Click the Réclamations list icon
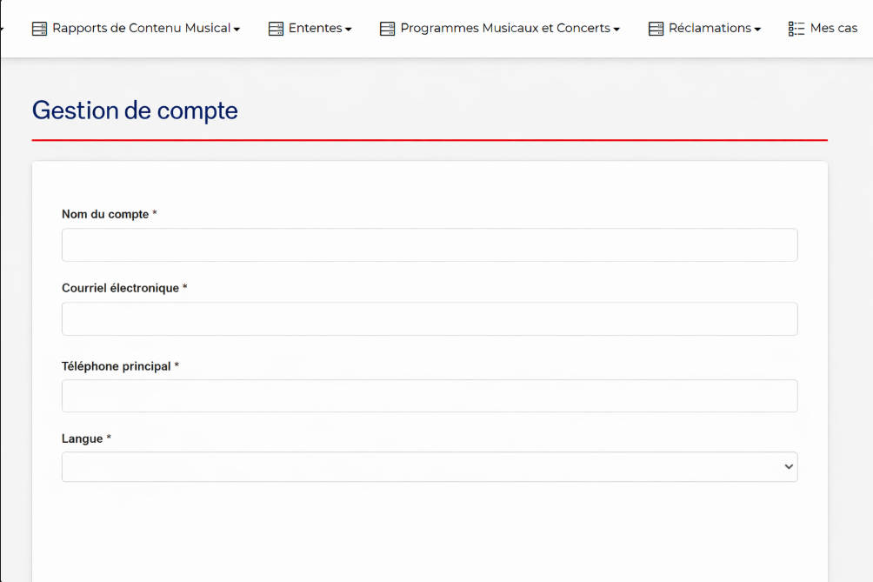Image resolution: width=873 pixels, height=582 pixels. pyautogui.click(x=656, y=29)
